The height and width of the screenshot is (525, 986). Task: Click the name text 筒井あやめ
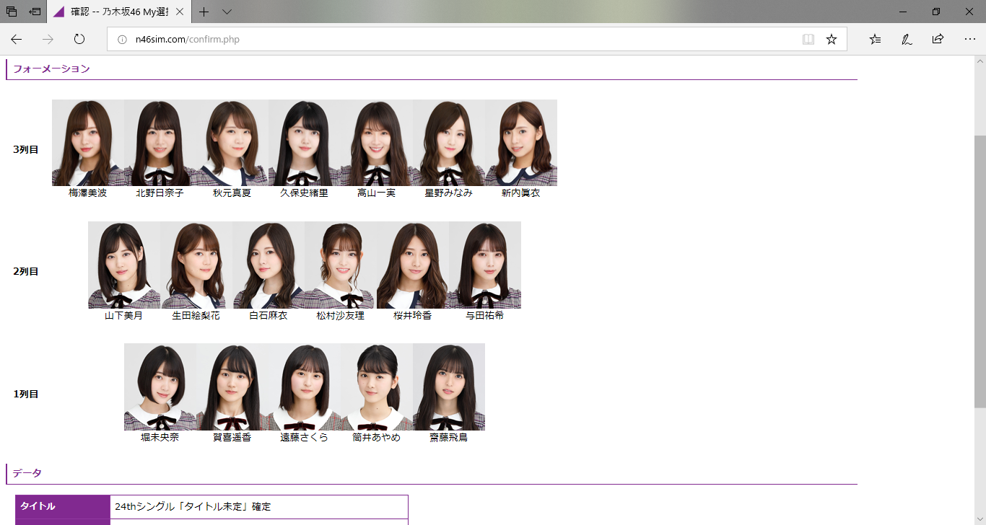(x=377, y=438)
